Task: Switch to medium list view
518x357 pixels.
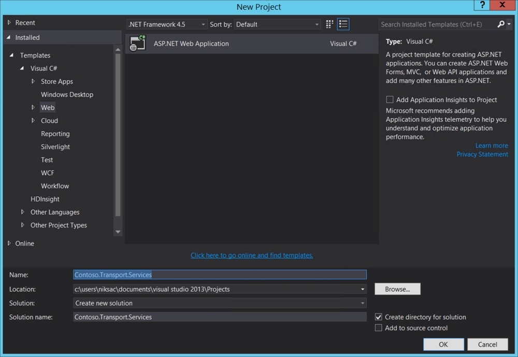Action: [x=343, y=24]
